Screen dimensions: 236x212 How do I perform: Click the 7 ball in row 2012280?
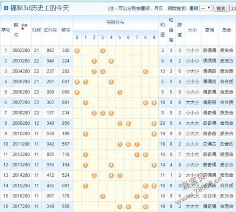[x=137, y=155]
